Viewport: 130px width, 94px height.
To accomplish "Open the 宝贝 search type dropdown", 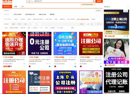I will pyautogui.click(x=30, y=1).
